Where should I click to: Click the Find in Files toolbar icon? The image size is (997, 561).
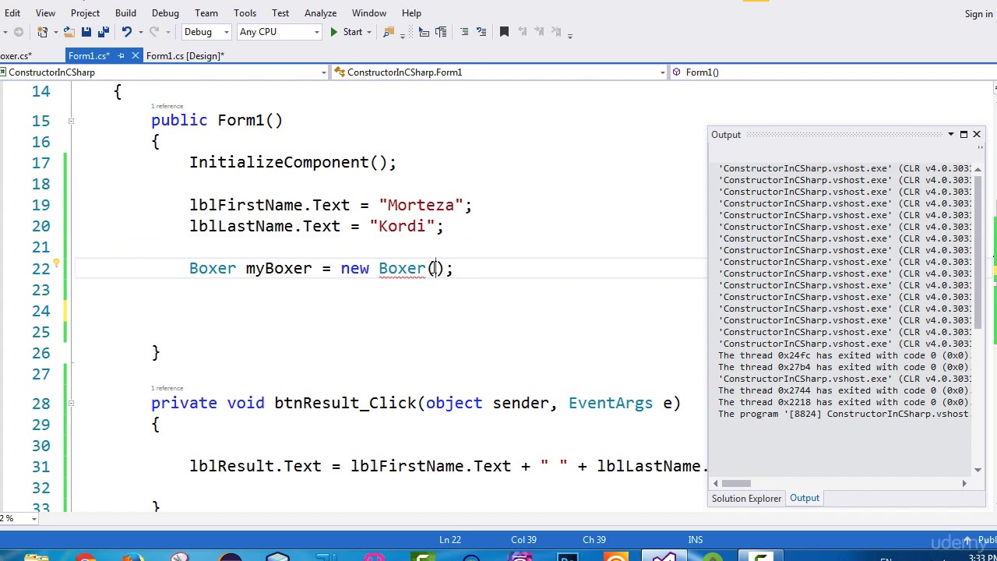tap(389, 32)
